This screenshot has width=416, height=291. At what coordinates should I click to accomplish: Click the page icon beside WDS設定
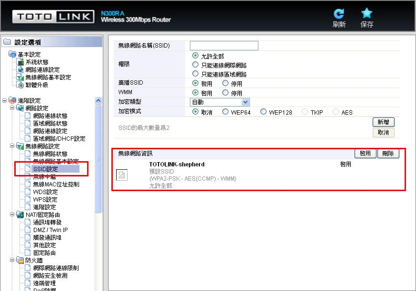[28, 192]
